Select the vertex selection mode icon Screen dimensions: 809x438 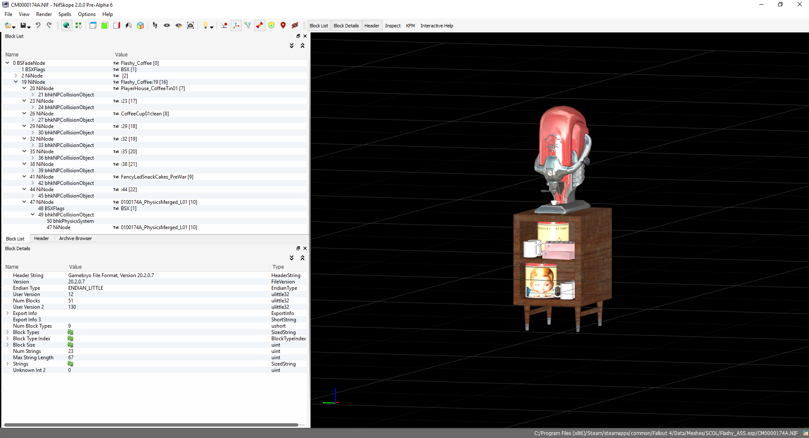pos(78,26)
